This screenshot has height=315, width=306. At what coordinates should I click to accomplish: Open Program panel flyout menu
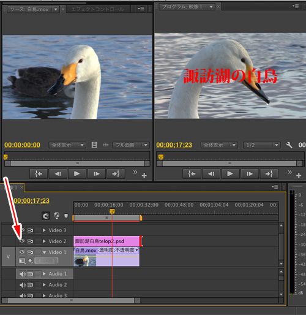click(296, 6)
